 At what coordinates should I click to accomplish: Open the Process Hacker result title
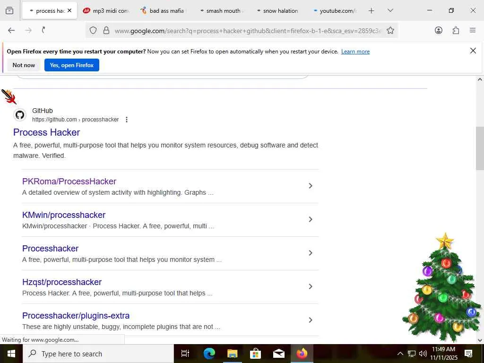pyautogui.click(x=47, y=132)
